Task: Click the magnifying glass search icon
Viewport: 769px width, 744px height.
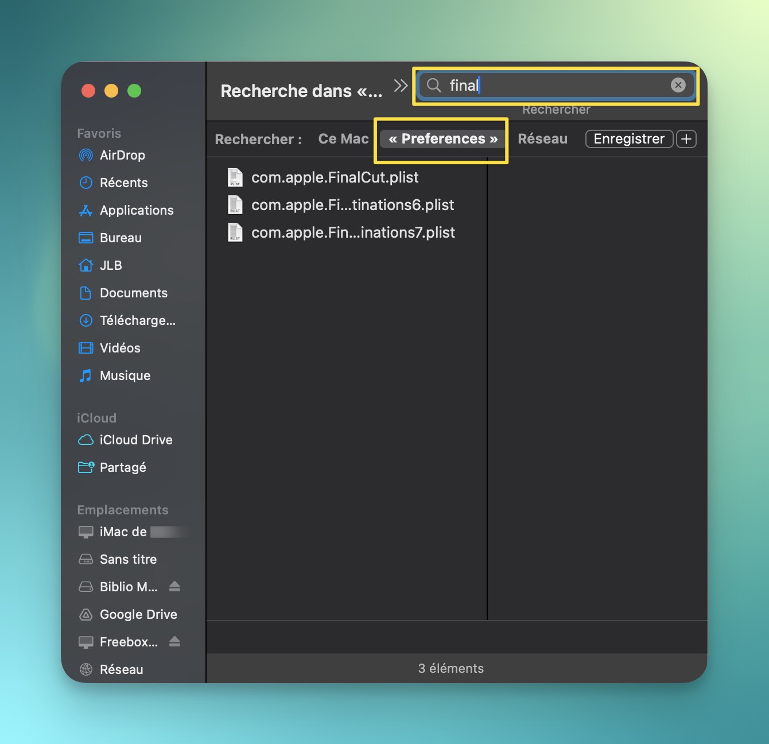Action: pos(434,86)
